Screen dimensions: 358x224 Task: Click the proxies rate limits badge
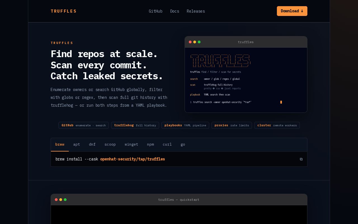[x=232, y=125]
